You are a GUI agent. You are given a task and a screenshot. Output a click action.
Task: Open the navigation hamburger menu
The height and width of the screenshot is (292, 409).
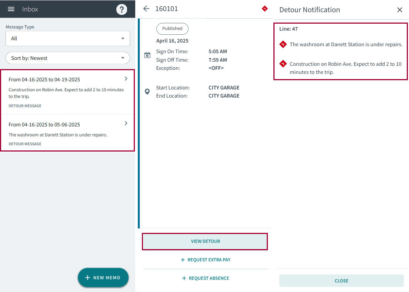point(11,9)
